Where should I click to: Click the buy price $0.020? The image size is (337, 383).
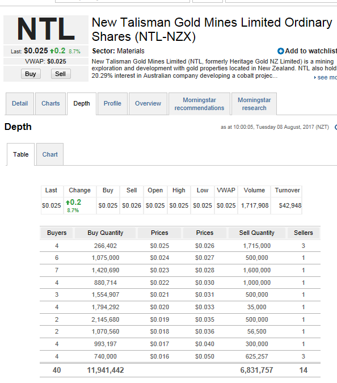[x=159, y=308]
